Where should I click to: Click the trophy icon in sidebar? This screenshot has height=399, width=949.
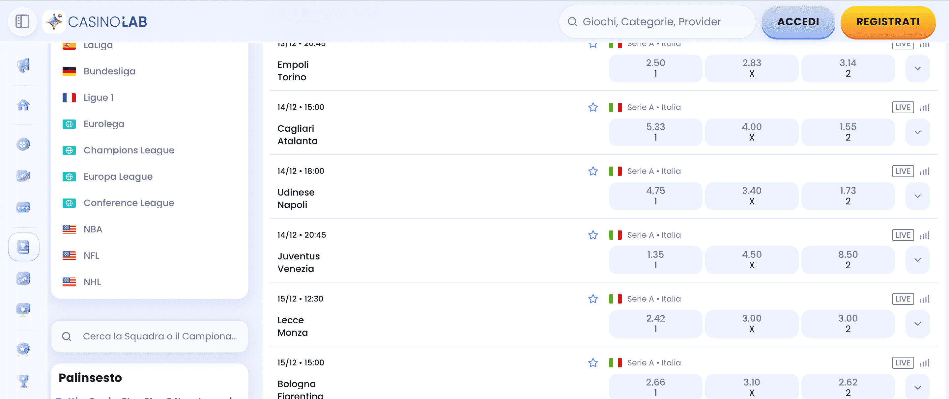(23, 381)
